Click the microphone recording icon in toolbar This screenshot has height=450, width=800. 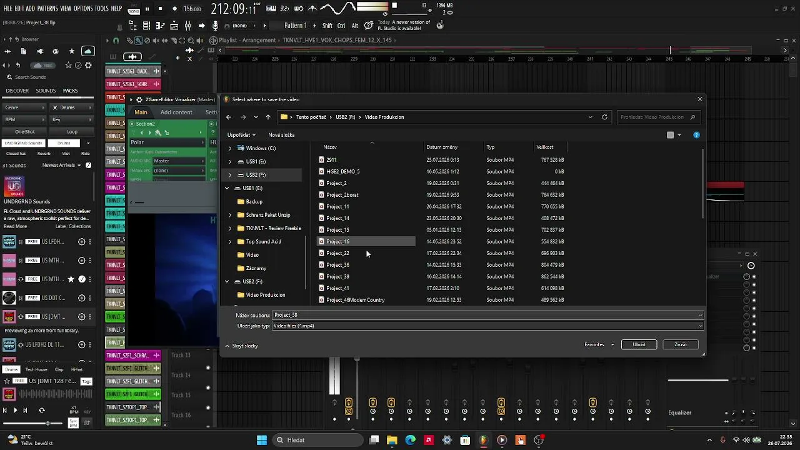click(216, 26)
